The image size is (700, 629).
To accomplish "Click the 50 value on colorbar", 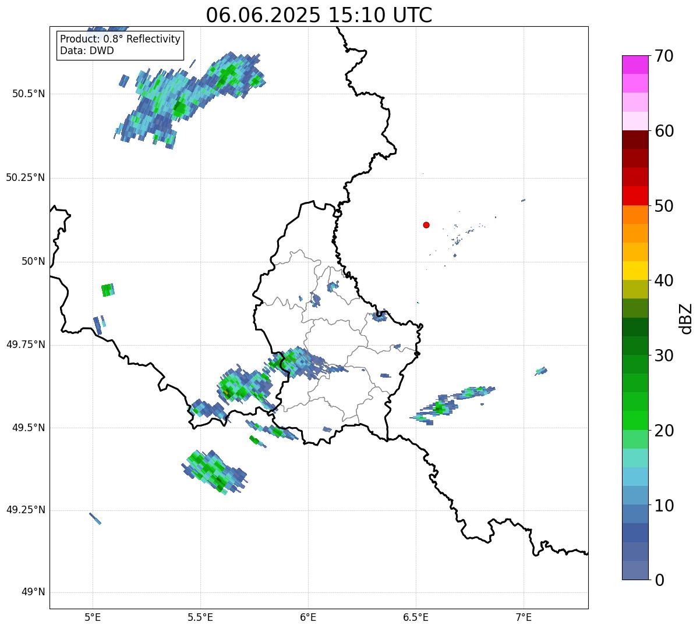I will tap(664, 206).
